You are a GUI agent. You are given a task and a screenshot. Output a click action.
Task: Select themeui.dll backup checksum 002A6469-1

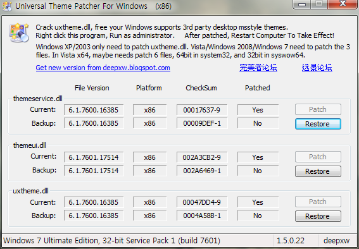tap(202, 171)
